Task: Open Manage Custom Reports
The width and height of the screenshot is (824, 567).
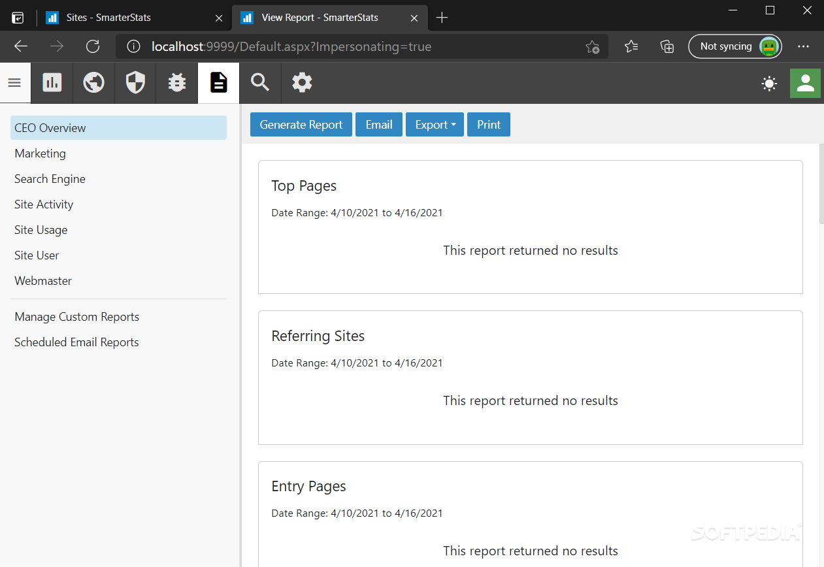Action: [x=118, y=317]
